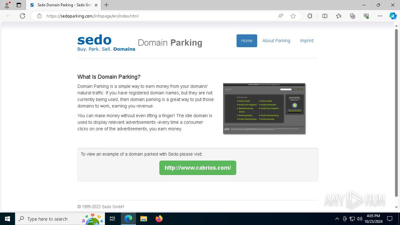This screenshot has width=400, height=225.
Task: Click the back navigation arrow
Action: (9, 16)
